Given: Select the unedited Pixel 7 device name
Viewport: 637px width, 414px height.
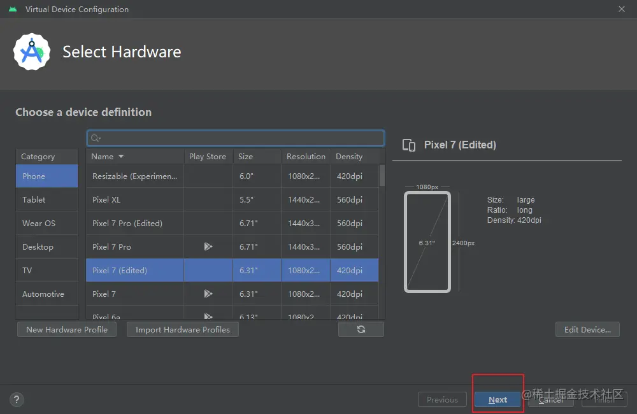Looking at the screenshot, I should point(104,294).
